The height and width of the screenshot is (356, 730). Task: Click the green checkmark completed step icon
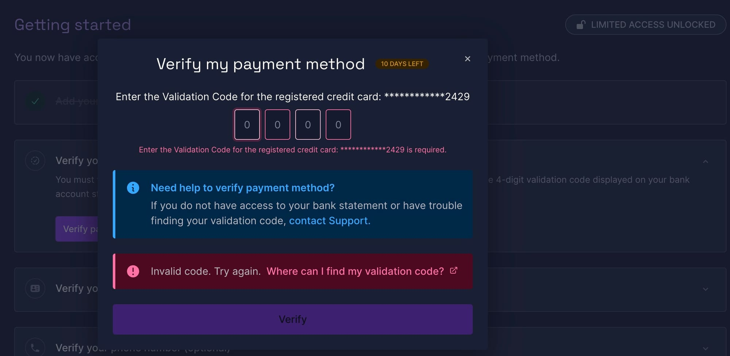pos(35,101)
